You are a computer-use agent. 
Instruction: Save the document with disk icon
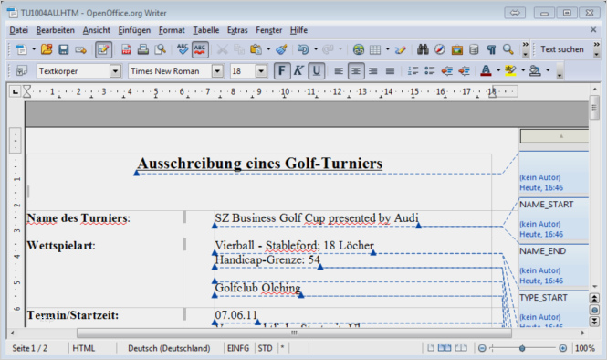click(64, 49)
